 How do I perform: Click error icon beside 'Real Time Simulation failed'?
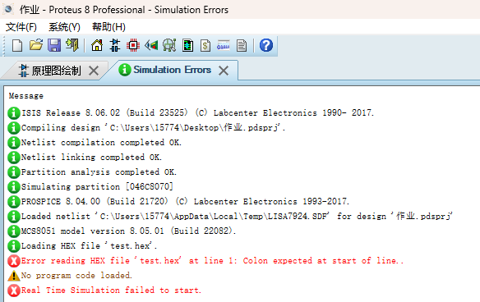pos(14,291)
